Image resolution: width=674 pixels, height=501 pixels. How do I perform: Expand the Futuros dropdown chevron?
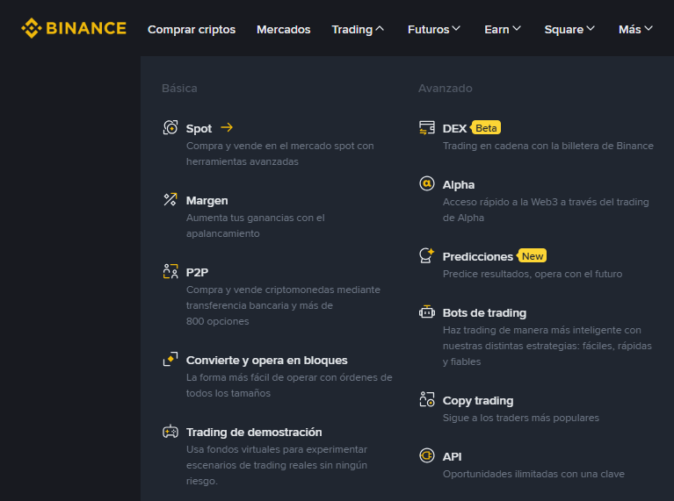pyautogui.click(x=456, y=28)
